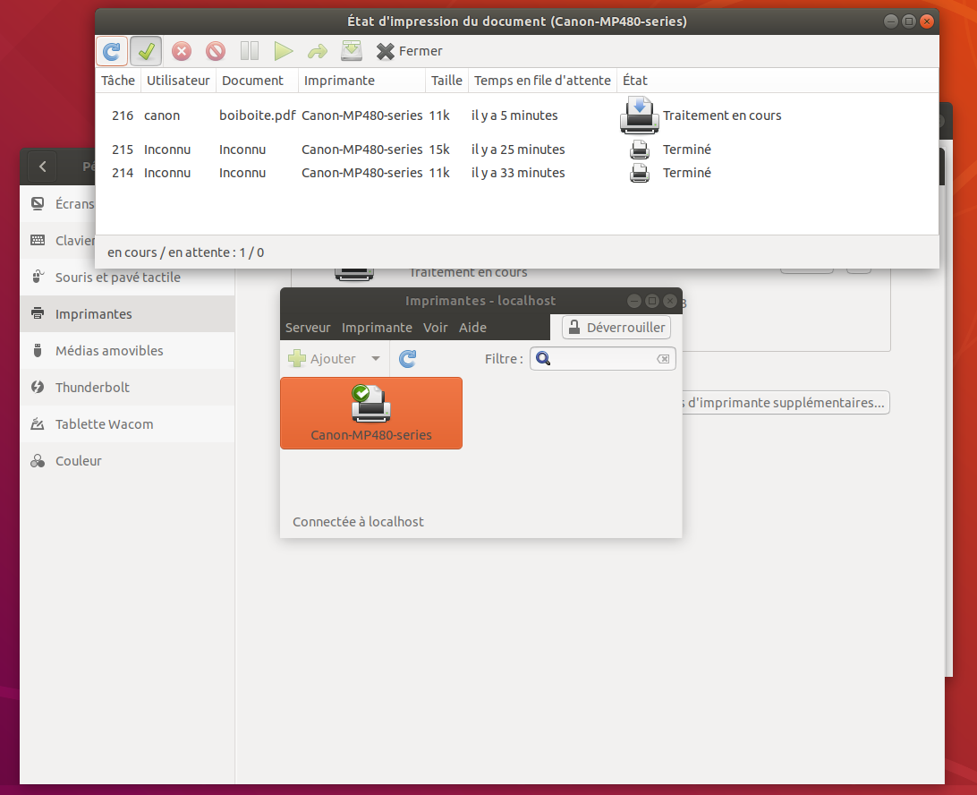Open the Imprimante menu
Screen dimensions: 977x795
377,328
